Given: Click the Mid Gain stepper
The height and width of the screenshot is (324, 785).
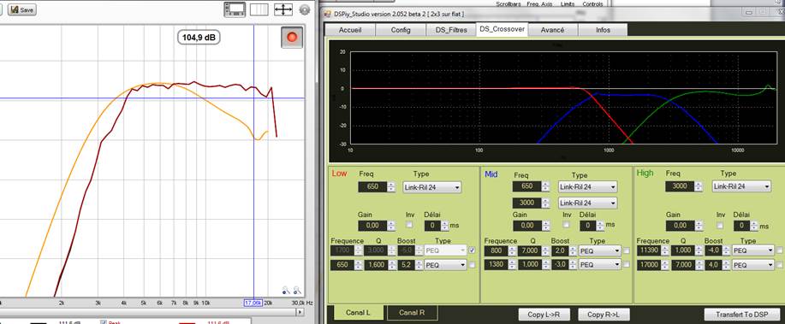Looking at the screenshot, I should (x=546, y=226).
